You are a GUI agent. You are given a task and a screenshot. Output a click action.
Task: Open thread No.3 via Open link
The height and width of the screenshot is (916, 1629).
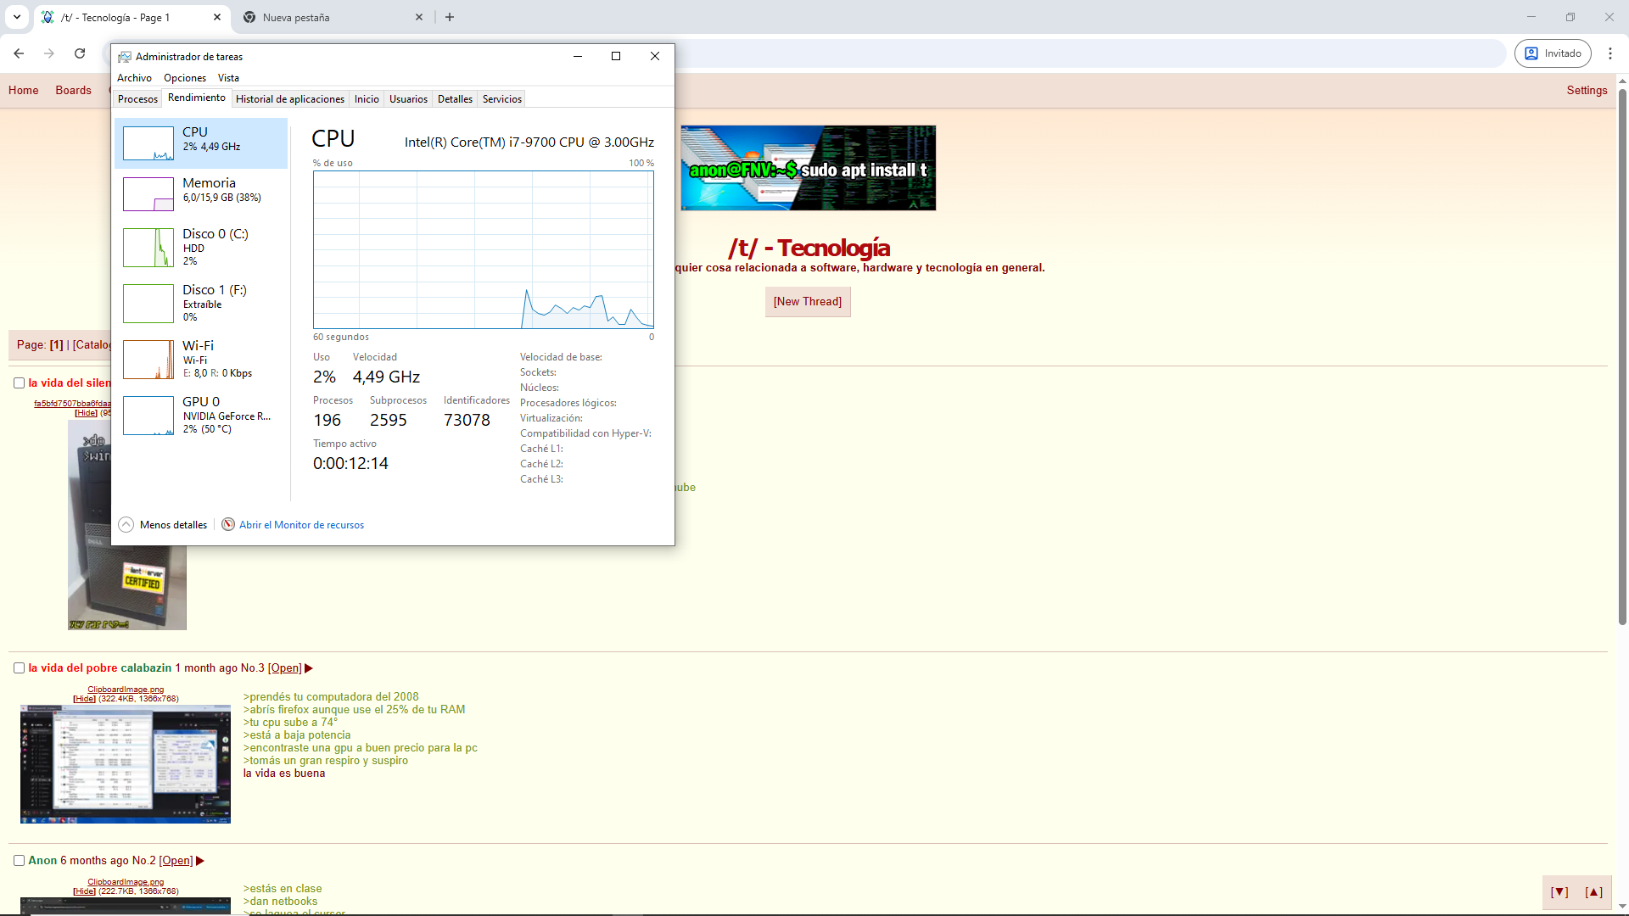pyautogui.click(x=285, y=668)
